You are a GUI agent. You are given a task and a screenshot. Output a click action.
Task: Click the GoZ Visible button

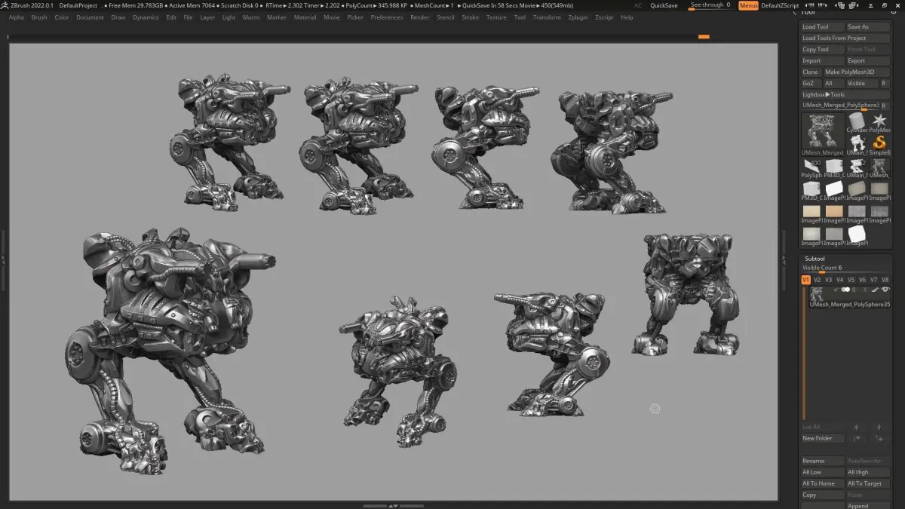[862, 83]
